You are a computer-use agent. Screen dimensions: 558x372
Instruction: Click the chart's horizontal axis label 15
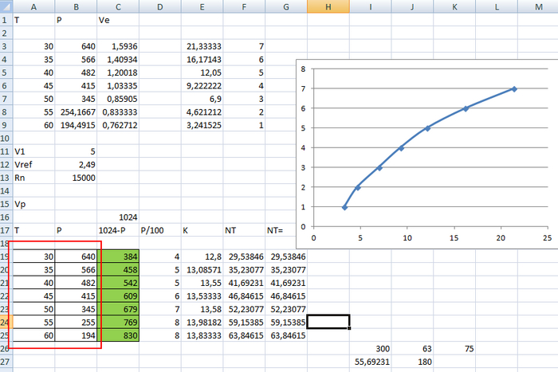pos(454,238)
